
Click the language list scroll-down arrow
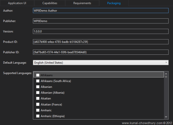tap(166, 117)
